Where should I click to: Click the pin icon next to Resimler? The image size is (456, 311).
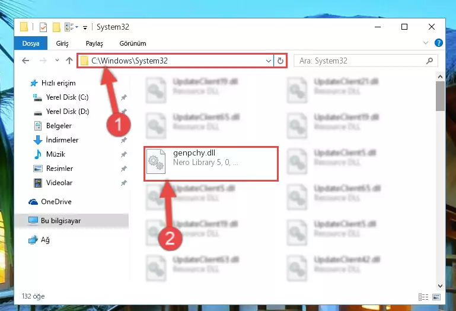click(x=124, y=169)
